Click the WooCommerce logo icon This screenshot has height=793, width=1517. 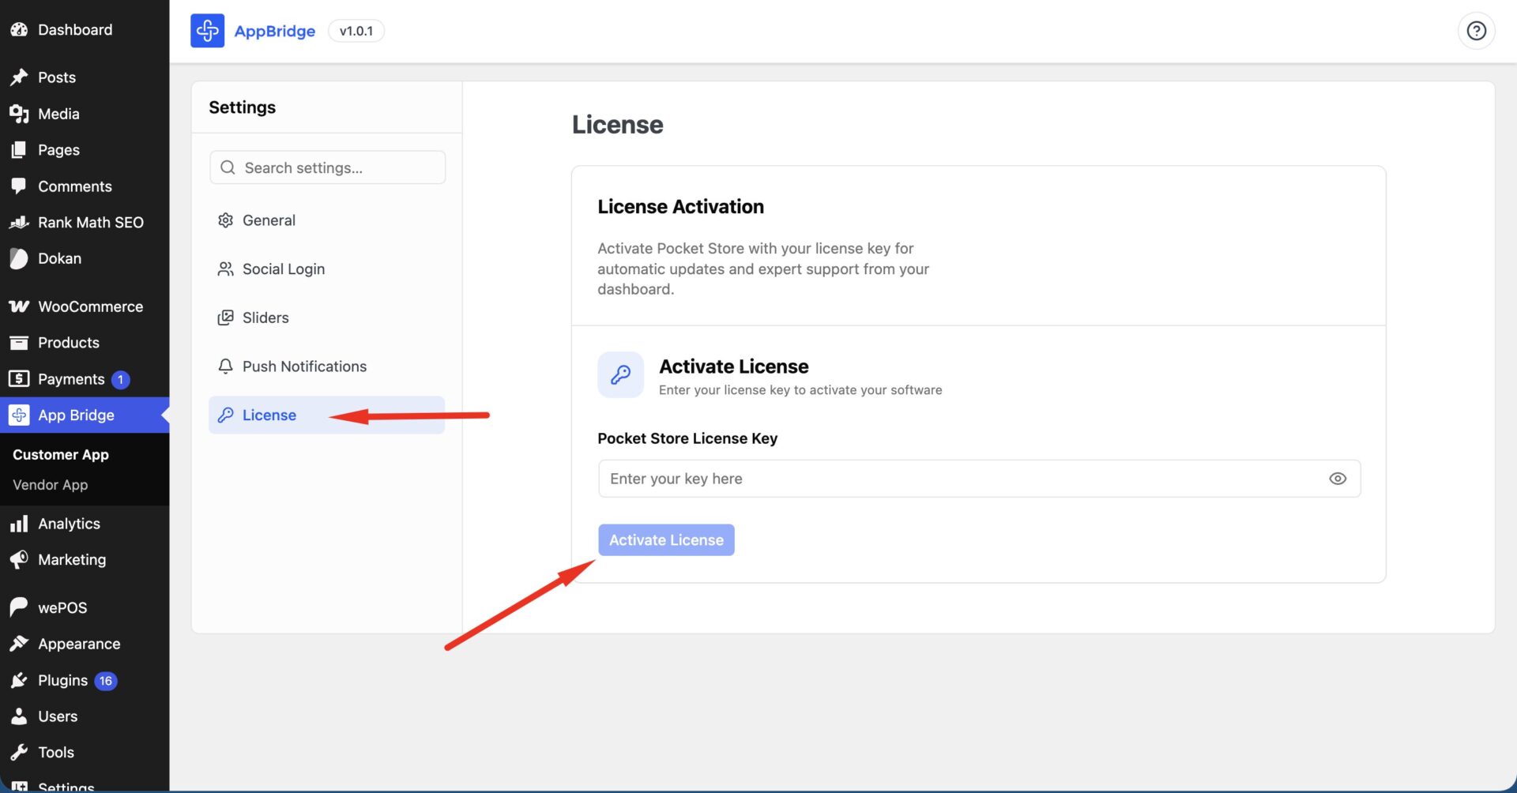coord(19,306)
